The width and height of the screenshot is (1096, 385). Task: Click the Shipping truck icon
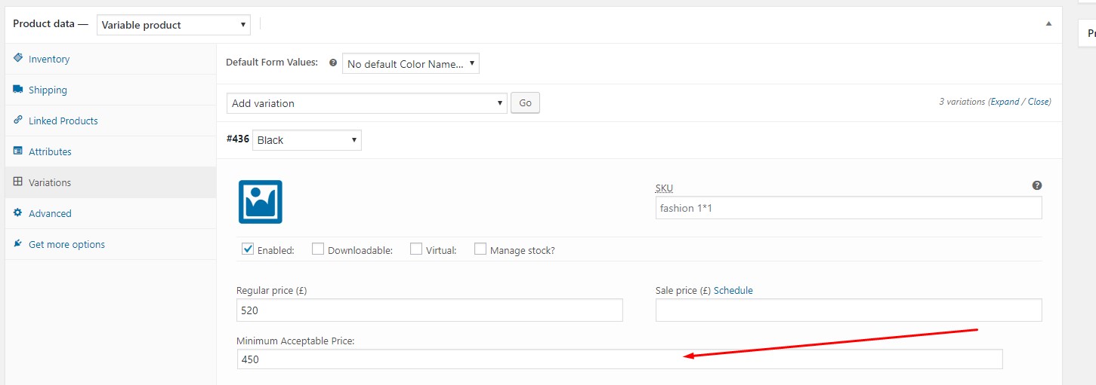(x=18, y=89)
